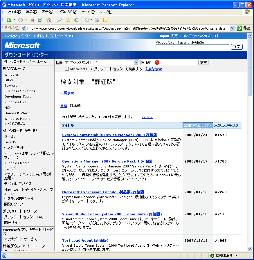The width and height of the screenshot is (254, 260).
Task: Open Windows Media download category
Action: (x=17, y=163)
